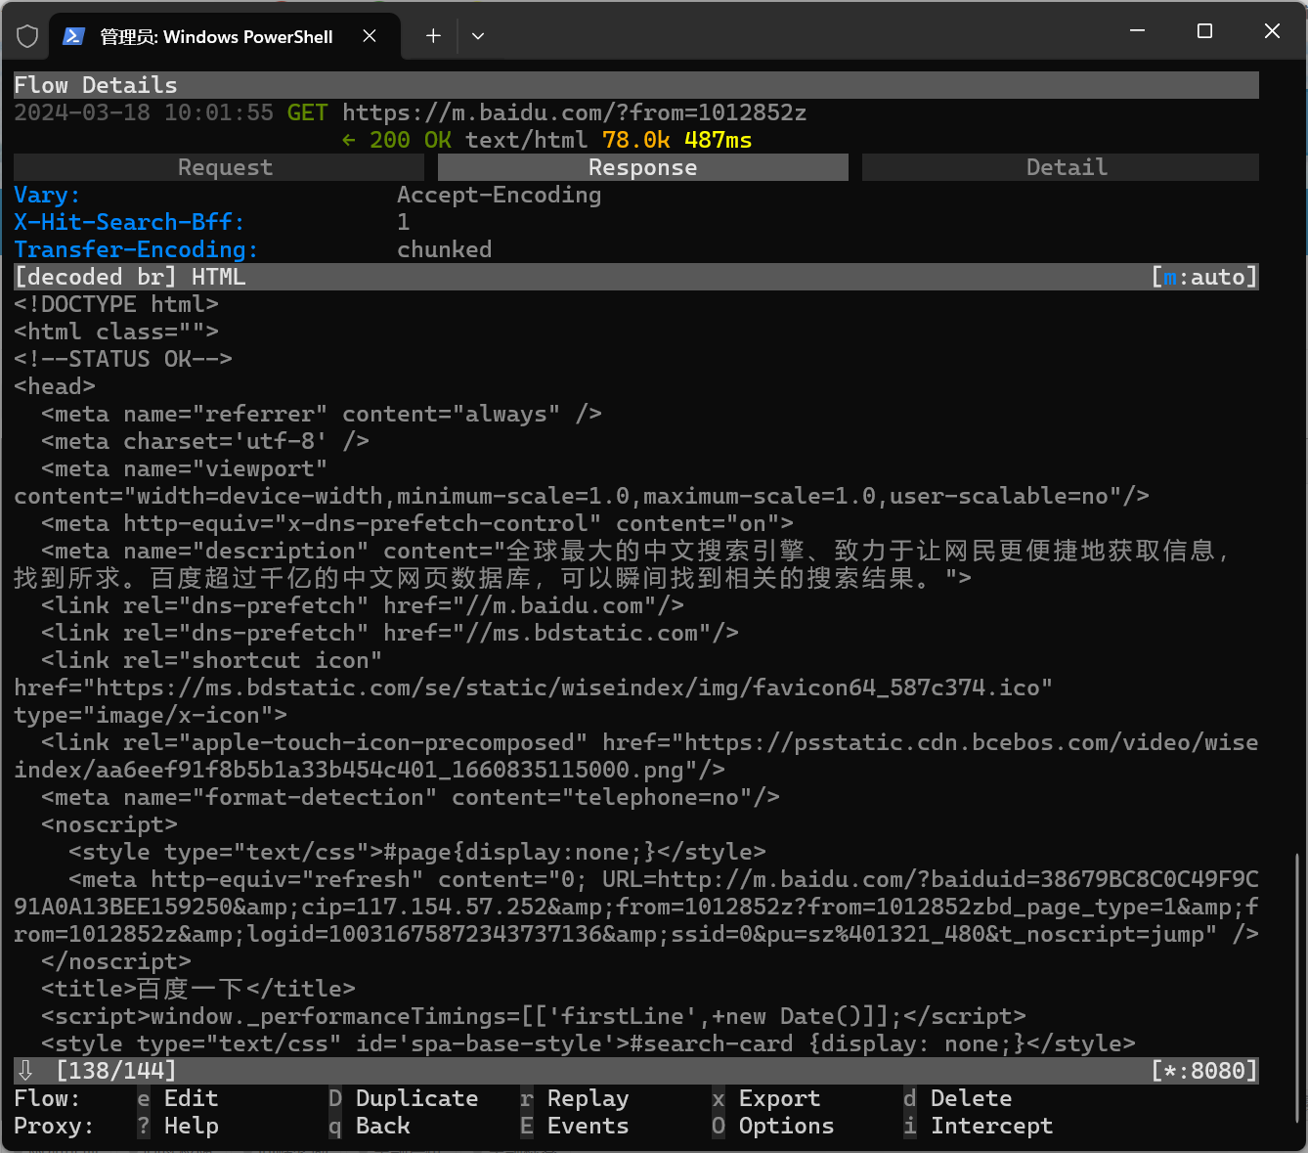This screenshot has height=1153, width=1308.
Task: Click the Delete flow shortcut
Action: (958, 1098)
